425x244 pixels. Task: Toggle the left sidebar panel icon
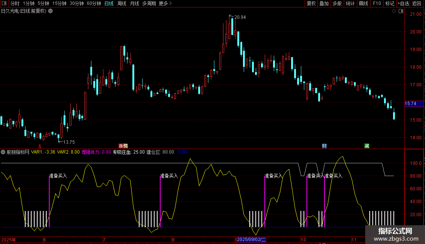(x=5, y=3)
